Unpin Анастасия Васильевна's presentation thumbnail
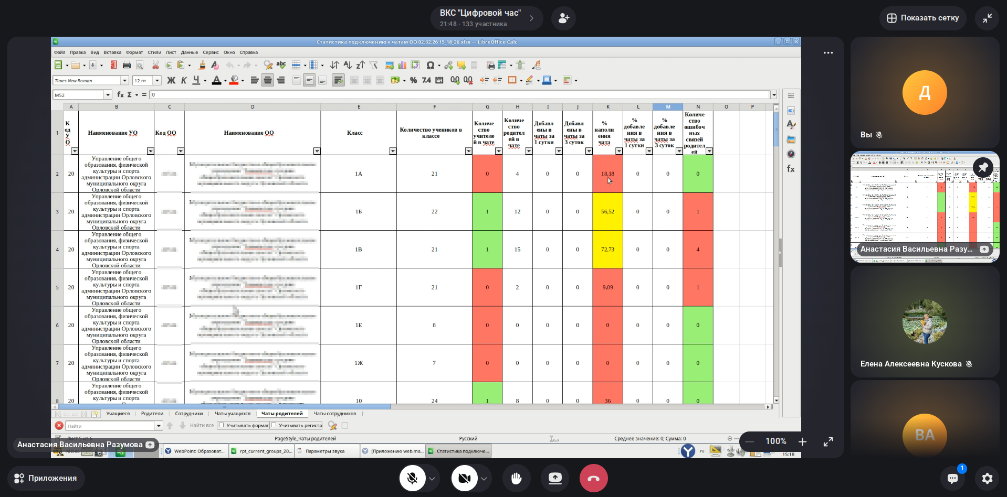The width and height of the screenshot is (1007, 497). (983, 168)
